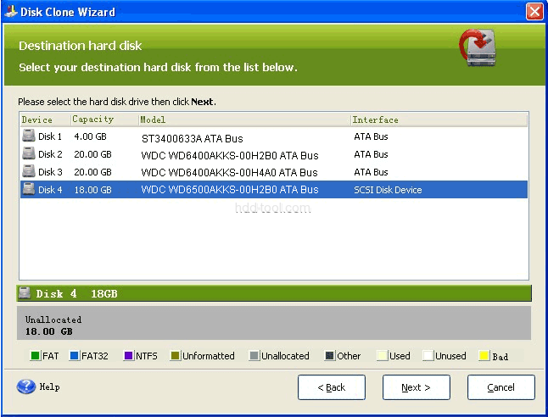Go to previous step with Back
This screenshot has height=417, width=548.
(332, 387)
